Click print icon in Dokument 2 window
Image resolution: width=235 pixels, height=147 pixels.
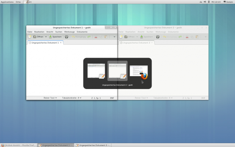tap(158, 37)
